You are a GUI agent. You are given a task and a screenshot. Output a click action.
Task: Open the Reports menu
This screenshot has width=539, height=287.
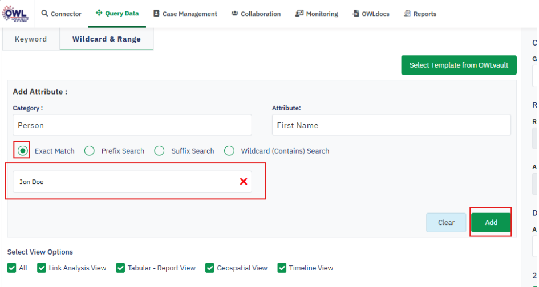point(420,14)
